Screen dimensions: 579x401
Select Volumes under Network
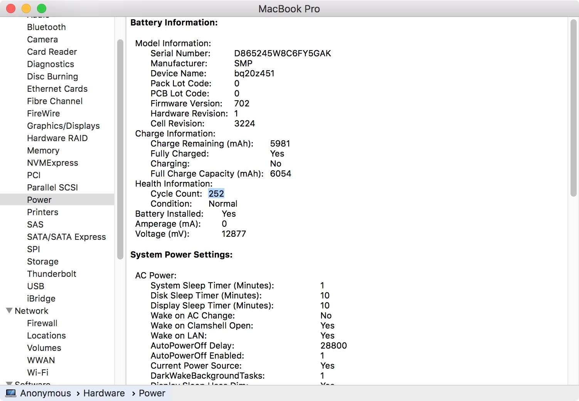[44, 348]
